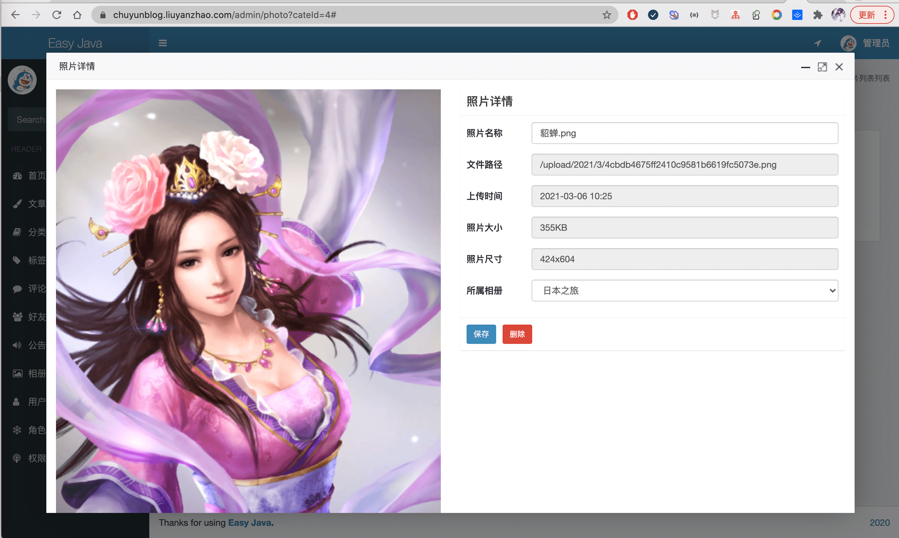The image size is (899, 538).
Task: Bookmark this page with the star icon
Action: (607, 15)
